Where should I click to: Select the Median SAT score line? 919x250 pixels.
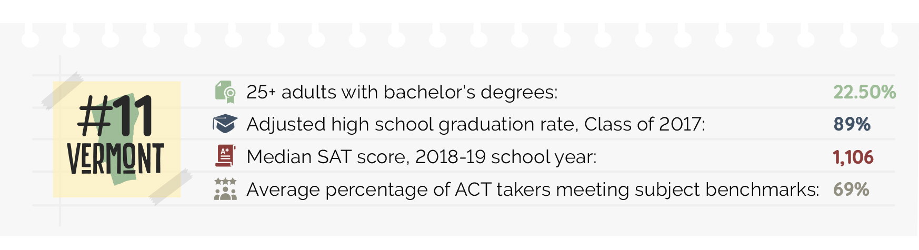422,157
